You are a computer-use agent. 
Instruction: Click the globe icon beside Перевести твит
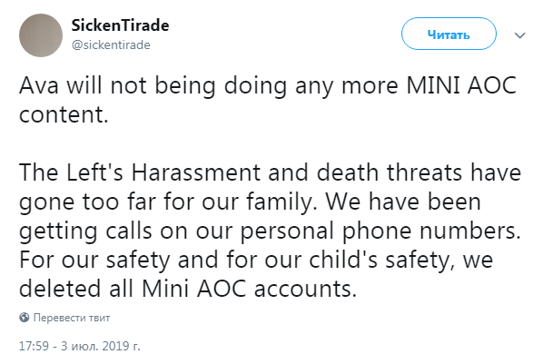click(x=24, y=319)
